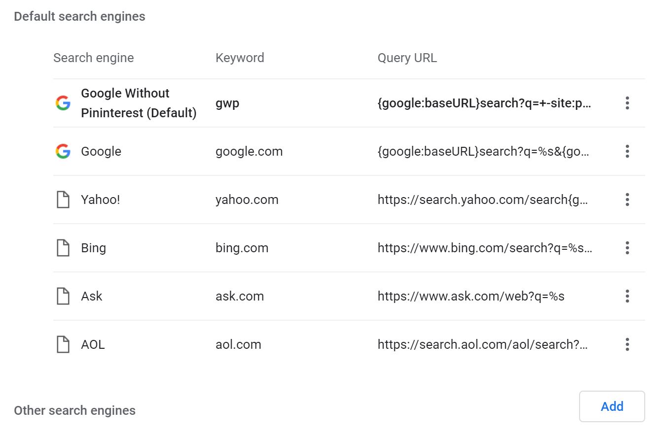Click the page icon beside Yahoo!

coord(63,200)
